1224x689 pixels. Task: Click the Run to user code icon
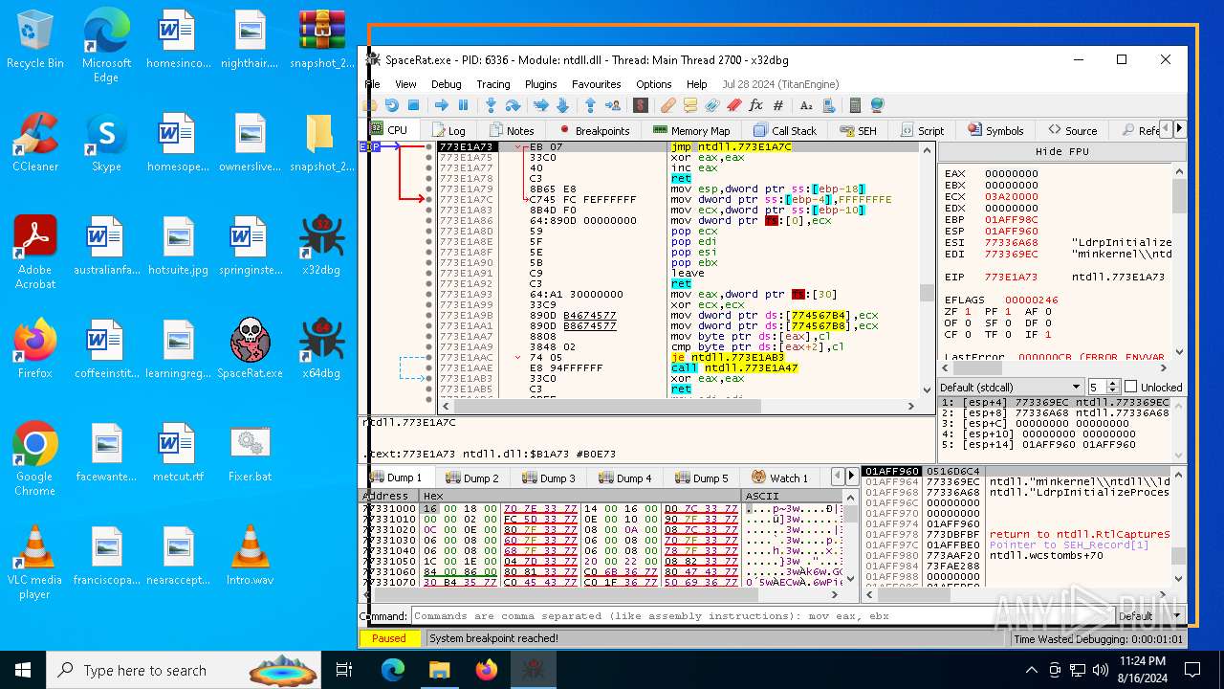(612, 105)
